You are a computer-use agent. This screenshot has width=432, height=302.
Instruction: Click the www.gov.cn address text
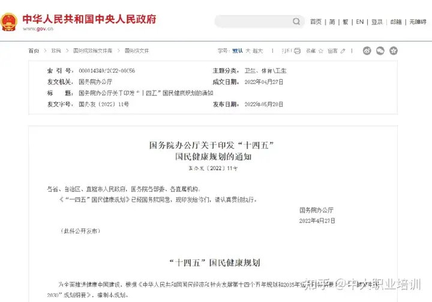pyautogui.click(x=38, y=29)
